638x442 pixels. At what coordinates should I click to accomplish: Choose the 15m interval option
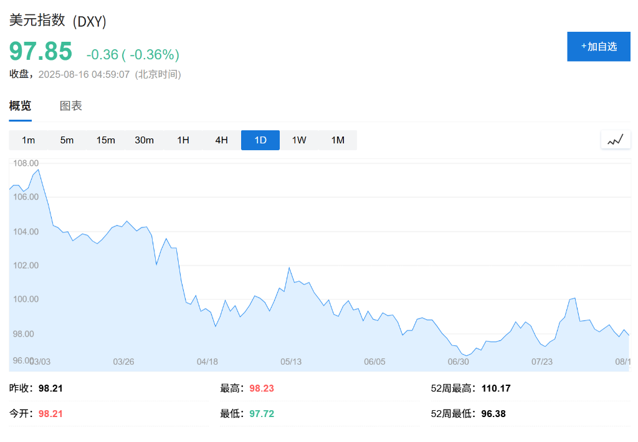(106, 140)
